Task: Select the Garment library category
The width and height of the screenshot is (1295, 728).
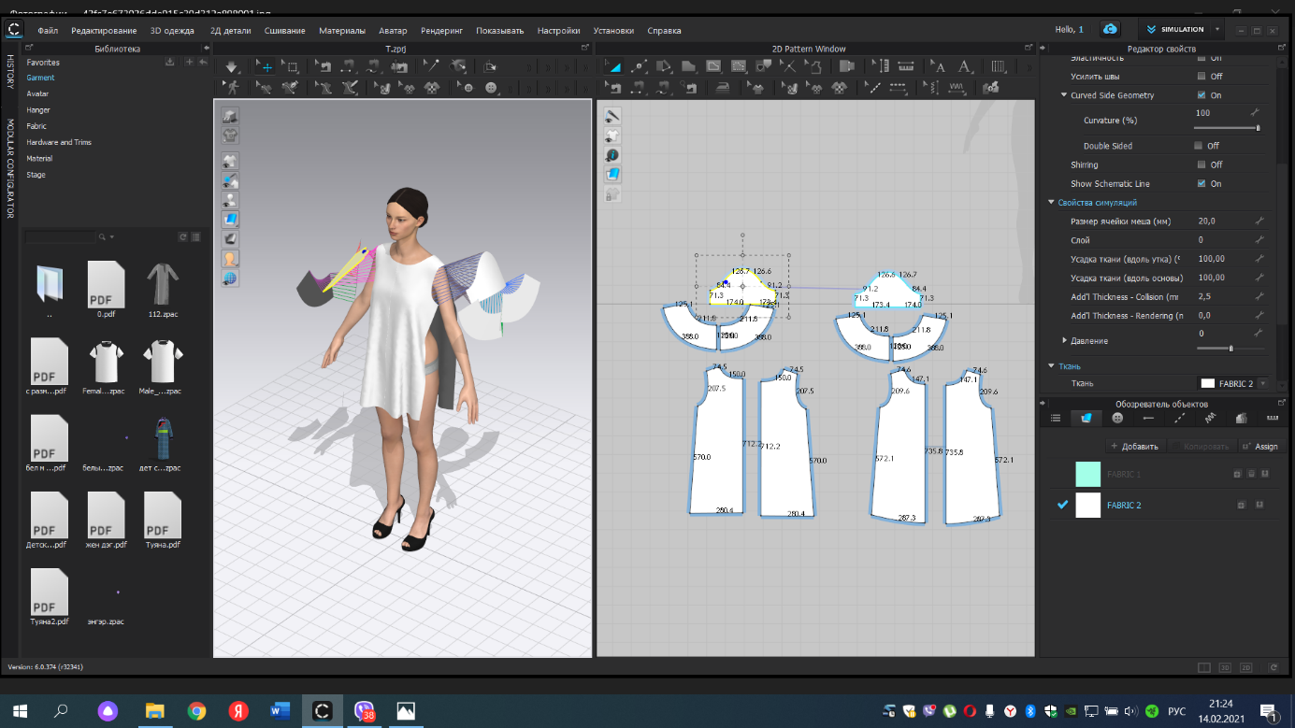Action: click(x=40, y=78)
